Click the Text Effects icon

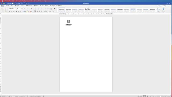[24, 11]
